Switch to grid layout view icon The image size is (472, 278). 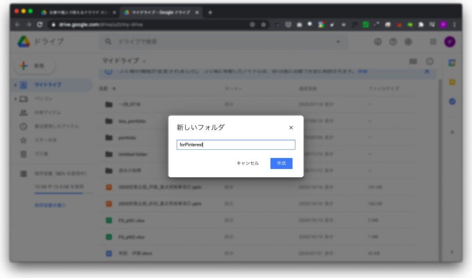coord(413,61)
